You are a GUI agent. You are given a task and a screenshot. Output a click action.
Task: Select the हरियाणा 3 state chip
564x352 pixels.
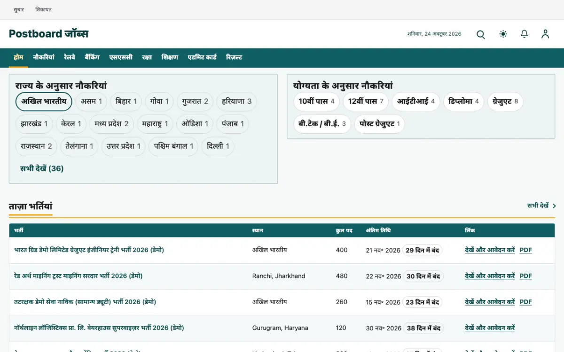[236, 101]
